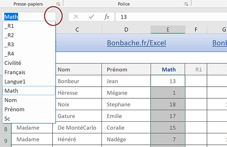Select column F header
The image size is (227, 147).
coord(196,29)
